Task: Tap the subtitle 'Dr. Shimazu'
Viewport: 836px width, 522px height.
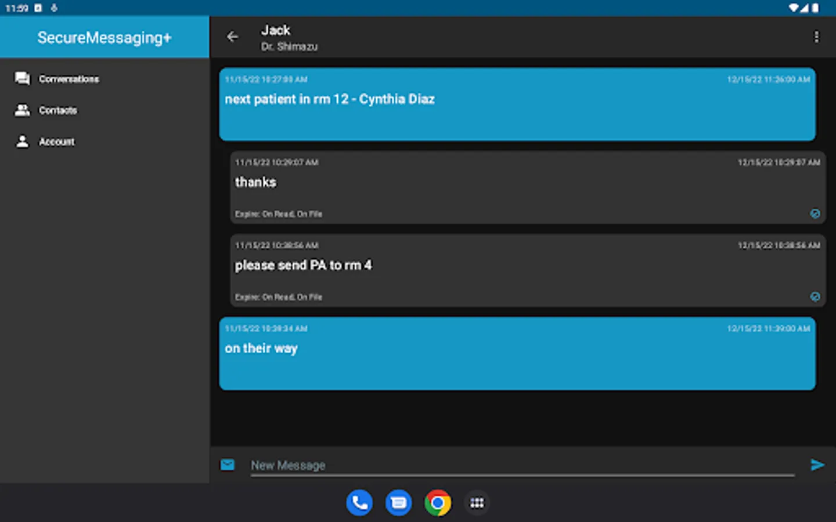Action: (x=289, y=46)
